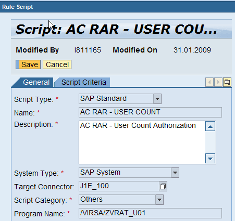The height and width of the screenshot is (221, 235).
Task: Expand the Script Type dropdown arrow
Action: pos(157,99)
